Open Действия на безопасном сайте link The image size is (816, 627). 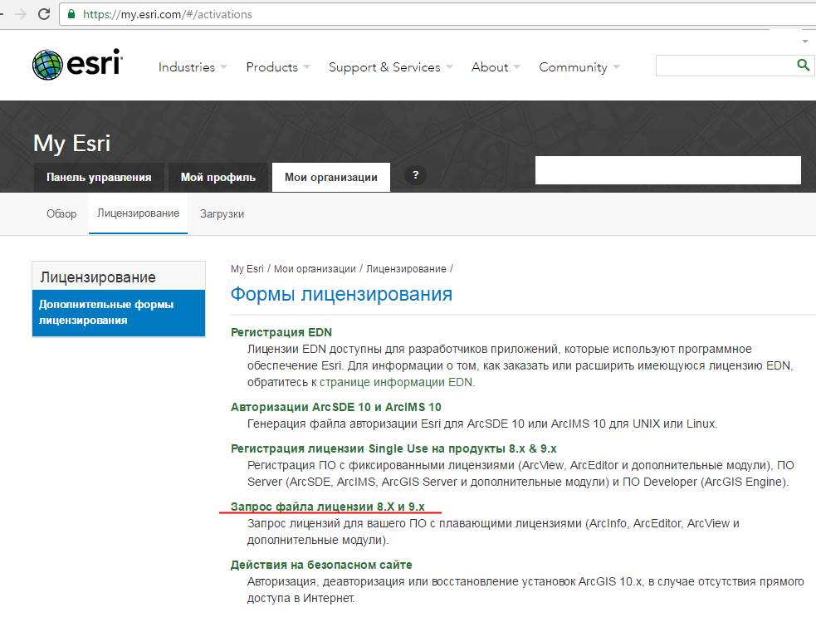point(321,565)
